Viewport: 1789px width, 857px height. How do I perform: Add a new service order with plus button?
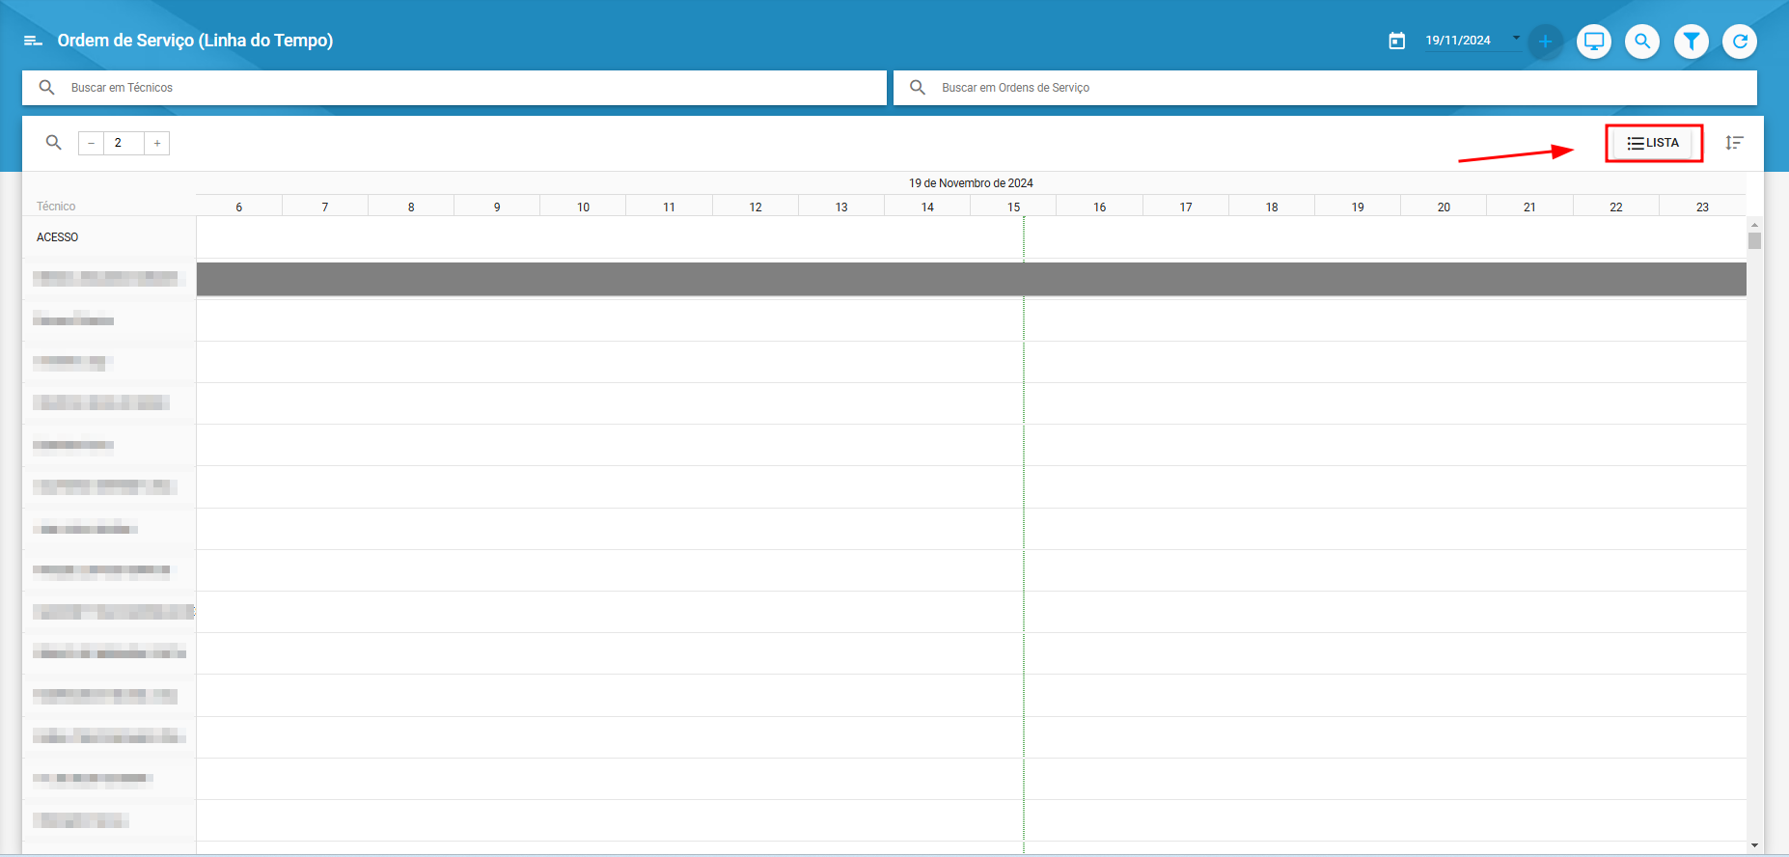coord(1545,41)
